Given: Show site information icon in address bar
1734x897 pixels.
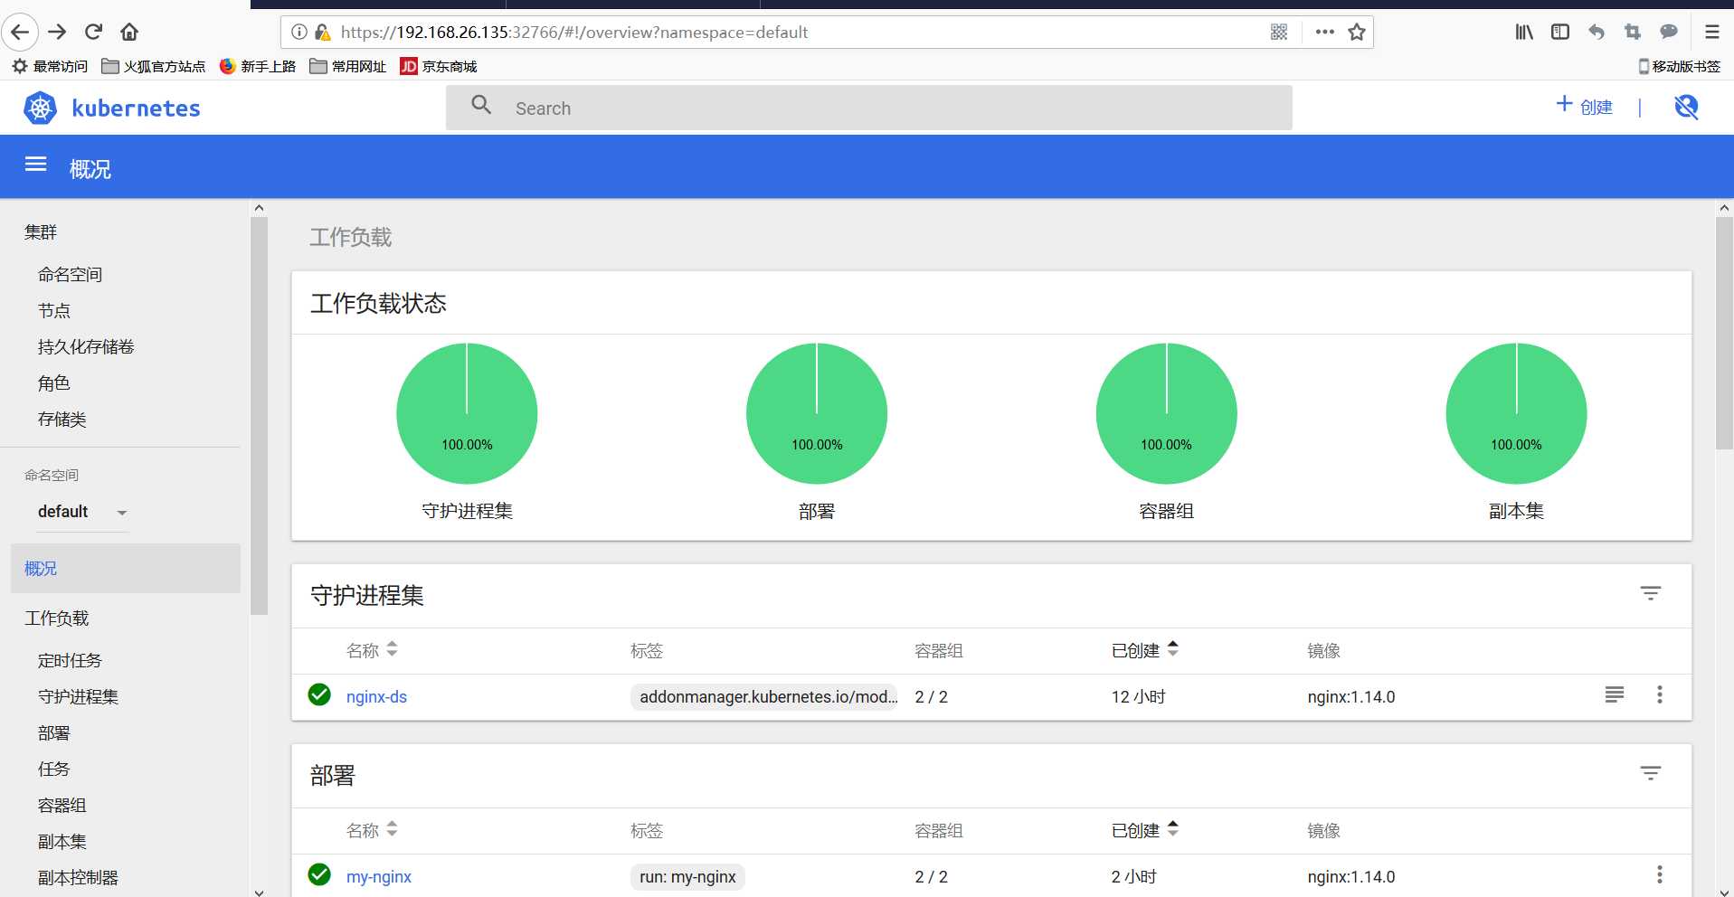Looking at the screenshot, I should pyautogui.click(x=298, y=32).
